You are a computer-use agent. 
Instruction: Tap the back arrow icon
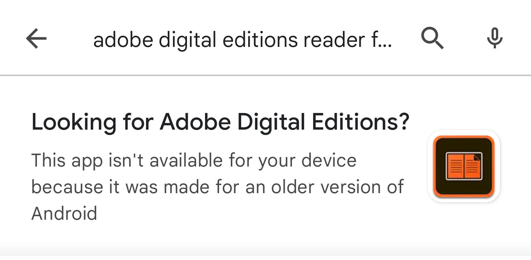click(x=36, y=38)
